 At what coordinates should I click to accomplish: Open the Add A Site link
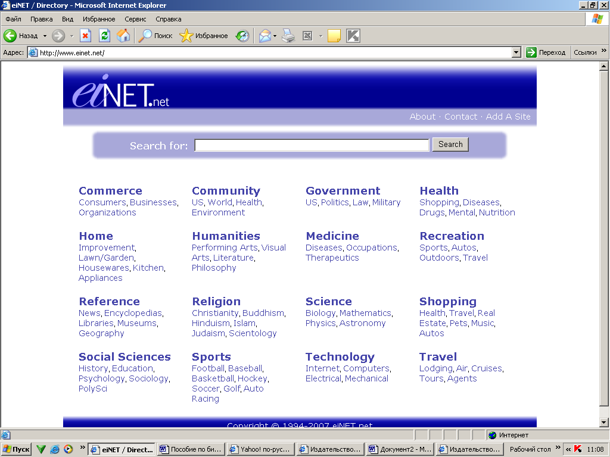pos(508,117)
